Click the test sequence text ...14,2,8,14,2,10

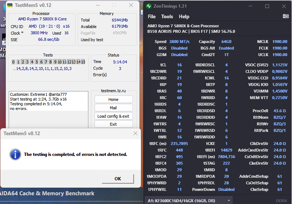[42, 68]
